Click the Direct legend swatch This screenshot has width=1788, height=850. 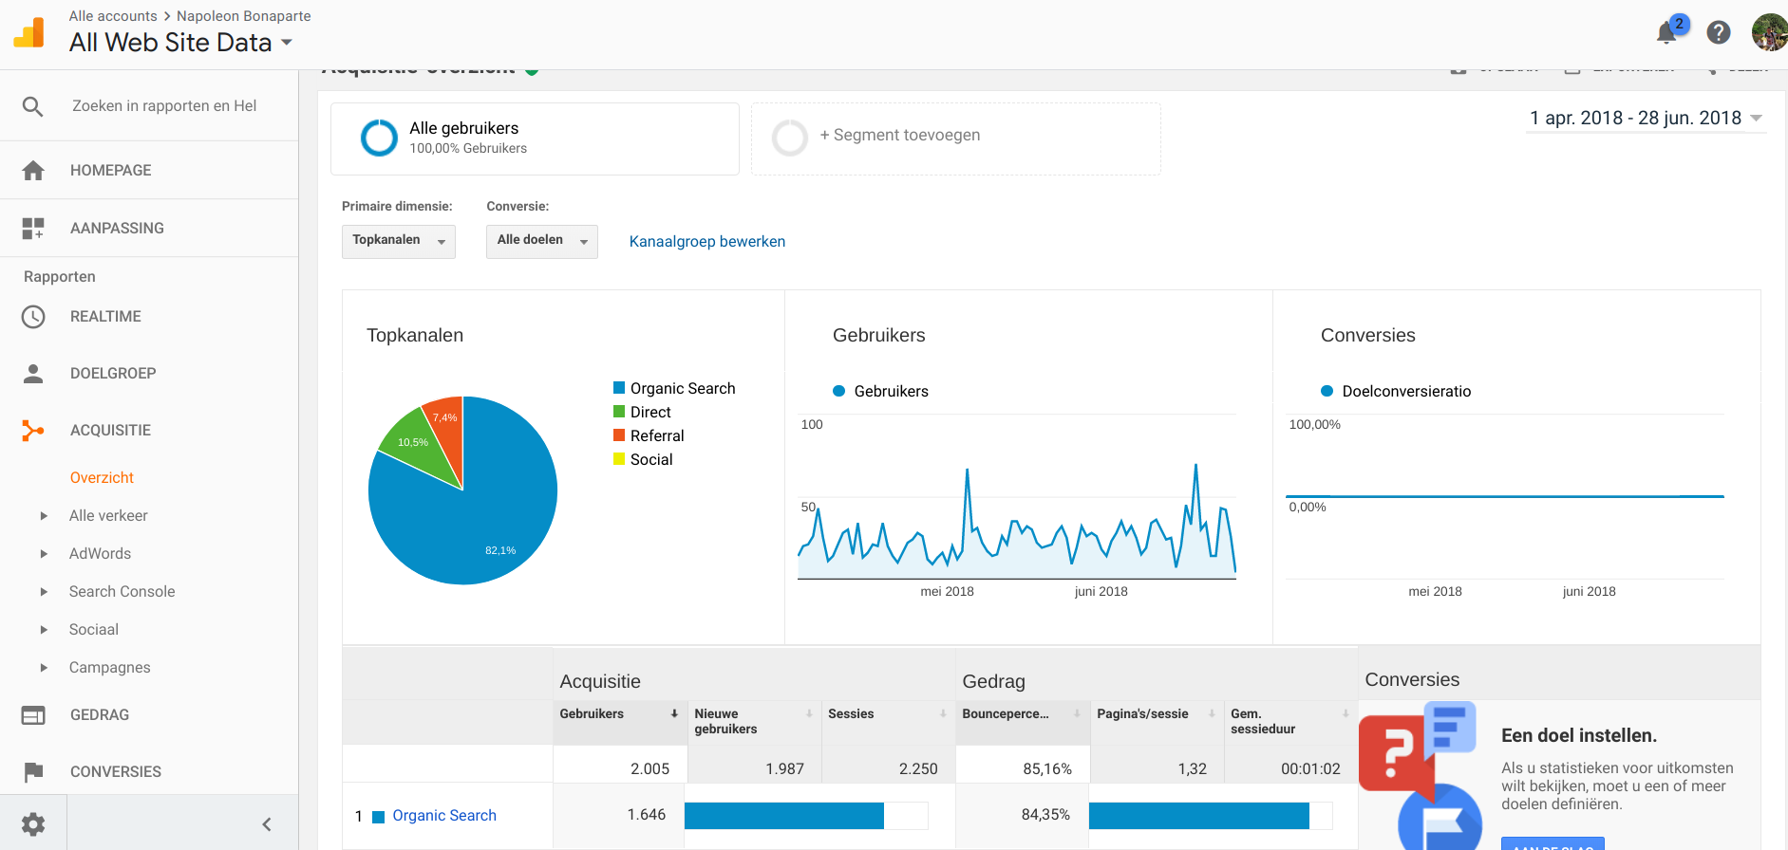click(x=619, y=412)
